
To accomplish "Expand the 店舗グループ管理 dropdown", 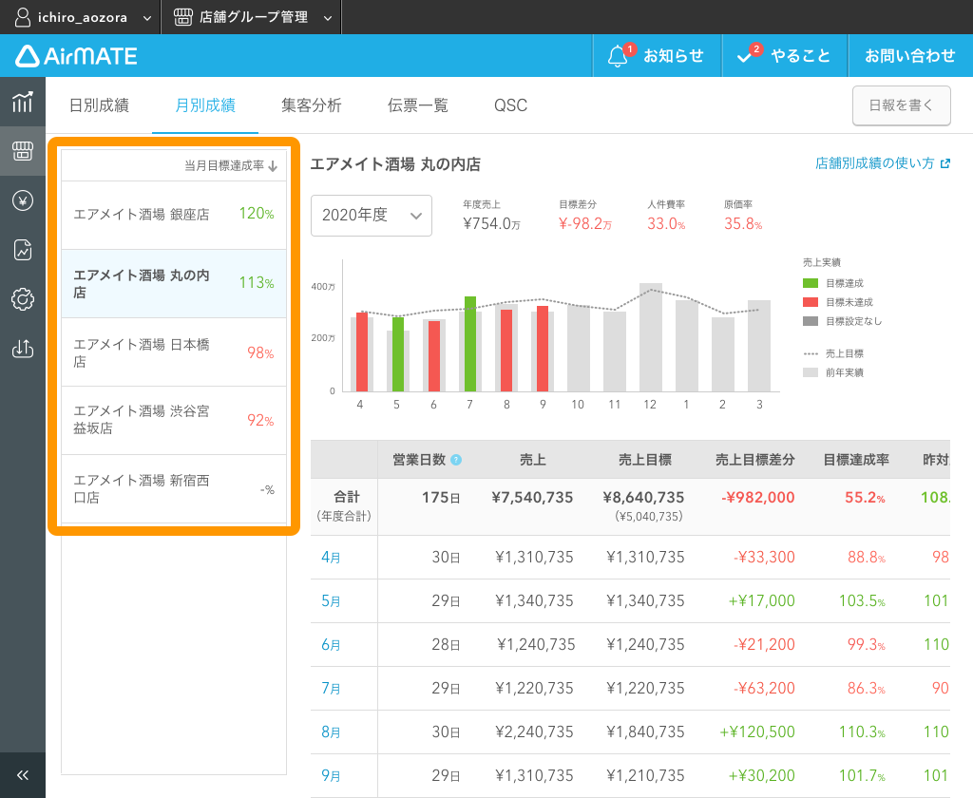I will pos(328,18).
